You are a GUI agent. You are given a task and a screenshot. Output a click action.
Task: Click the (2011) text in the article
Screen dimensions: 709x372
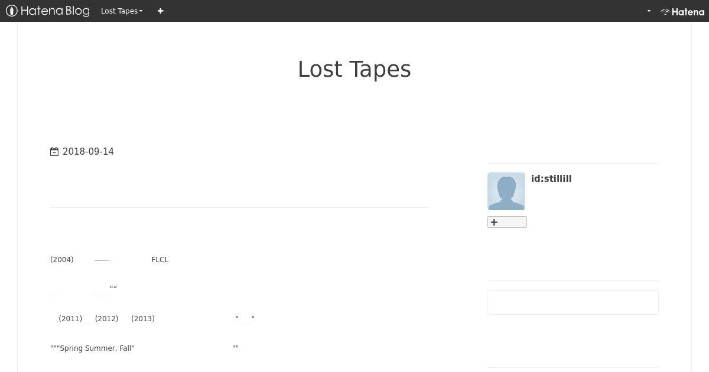70,319
